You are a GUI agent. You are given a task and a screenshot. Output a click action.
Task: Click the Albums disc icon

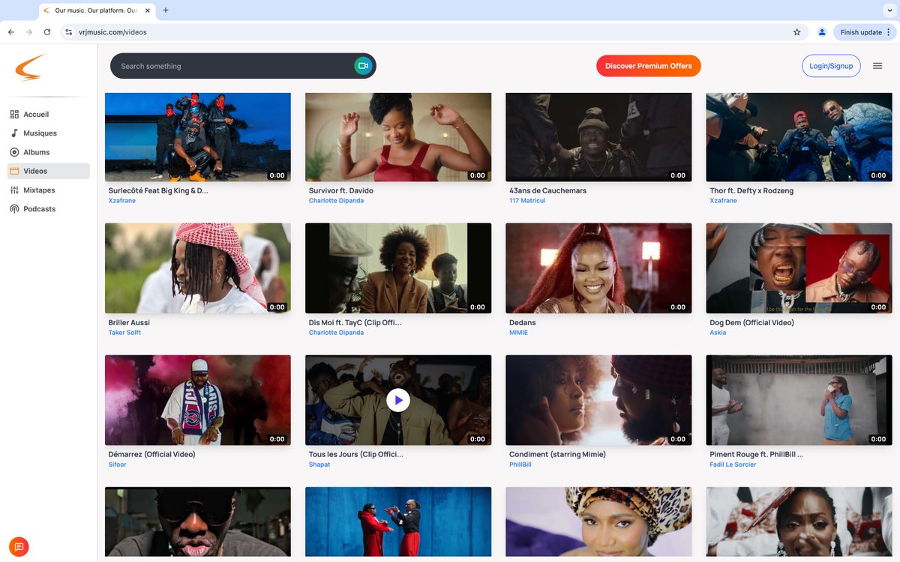(14, 152)
